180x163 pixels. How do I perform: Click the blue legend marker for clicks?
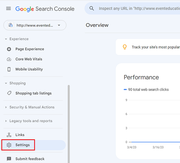click(125, 89)
